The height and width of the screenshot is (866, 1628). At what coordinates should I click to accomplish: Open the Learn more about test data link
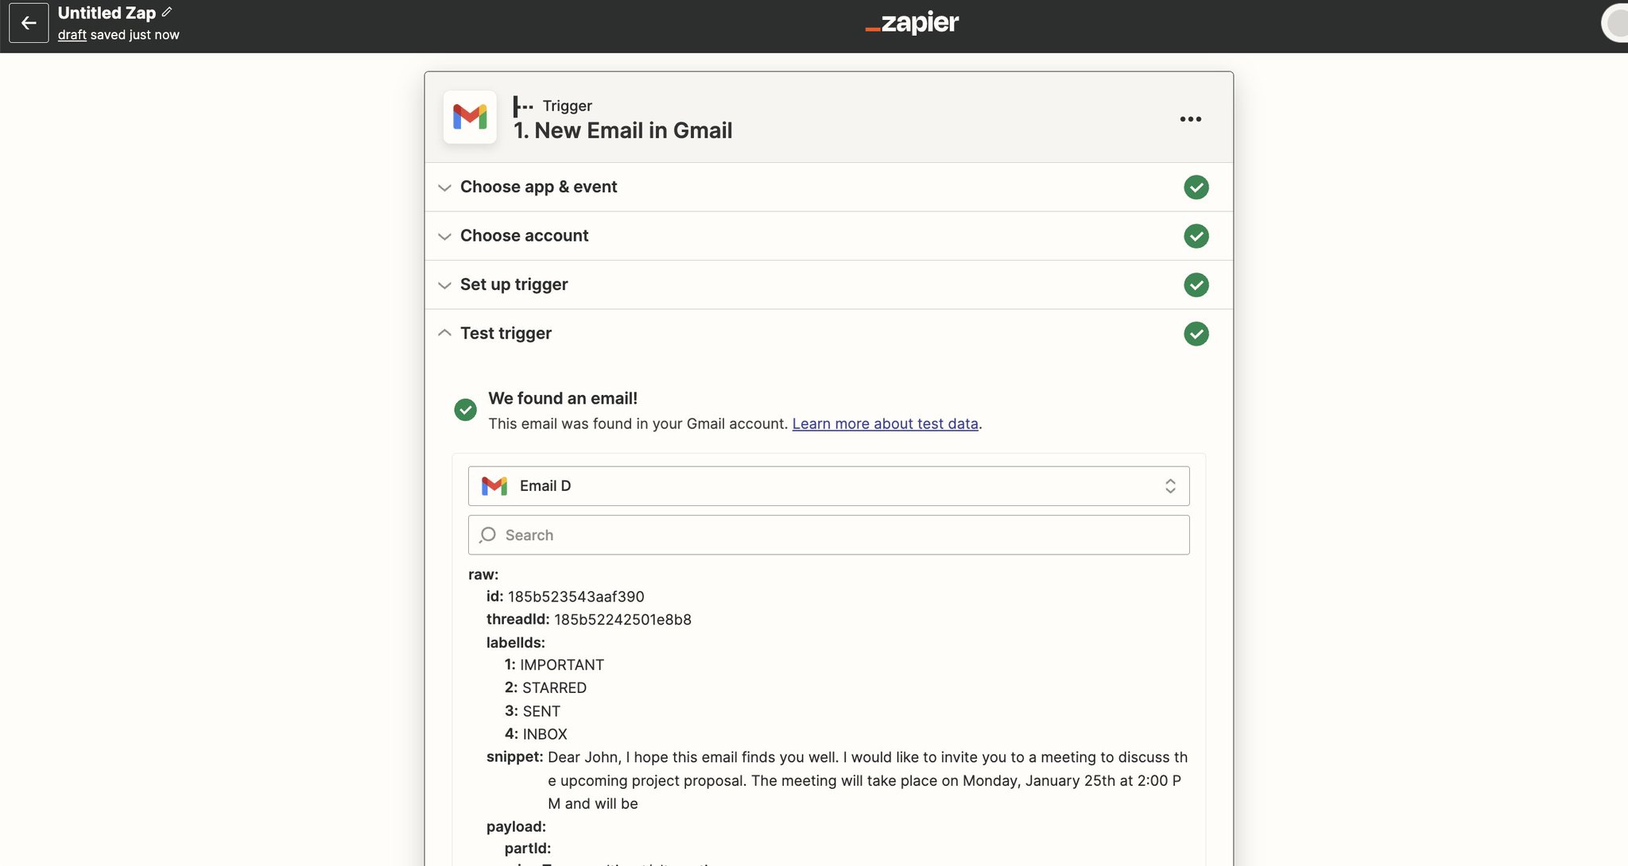pos(885,424)
